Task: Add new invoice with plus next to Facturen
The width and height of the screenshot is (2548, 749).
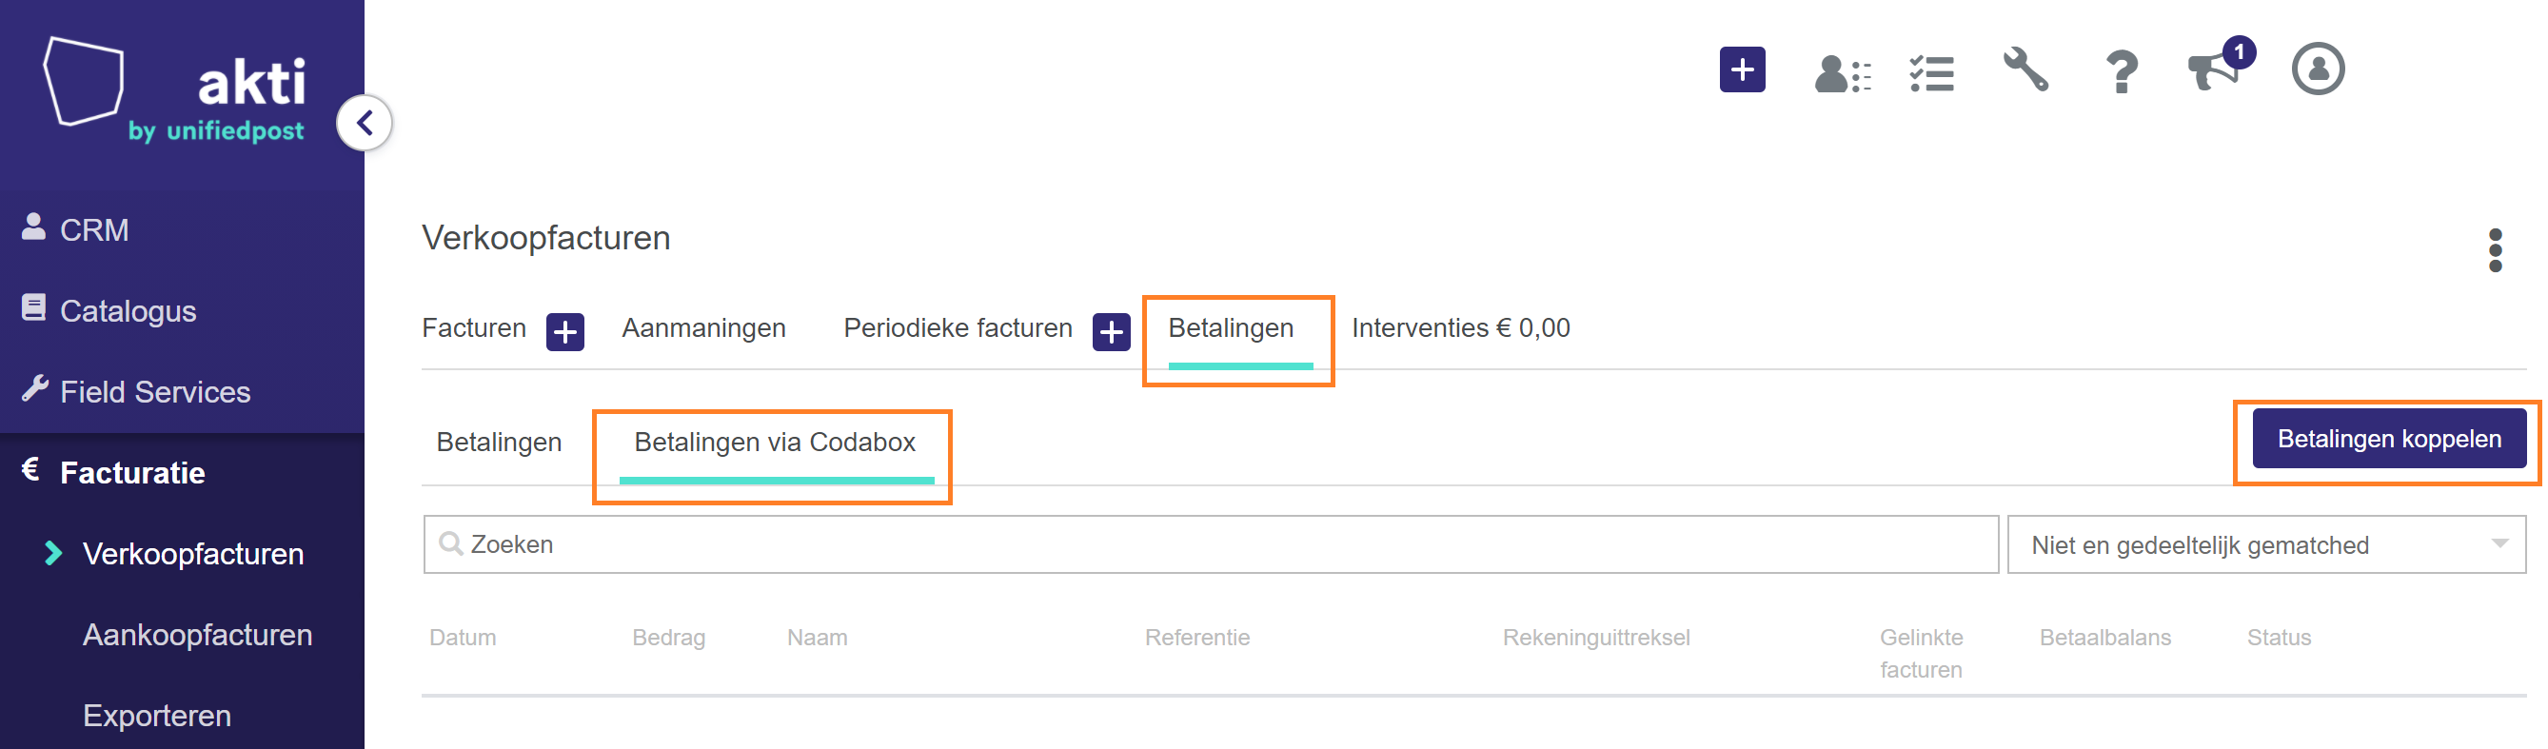Action: pos(564,332)
